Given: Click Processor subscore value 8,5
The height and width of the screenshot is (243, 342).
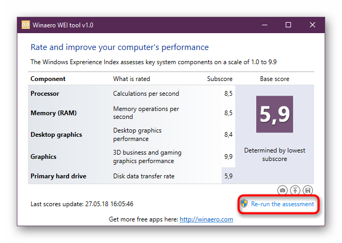Looking at the screenshot, I should [228, 94].
